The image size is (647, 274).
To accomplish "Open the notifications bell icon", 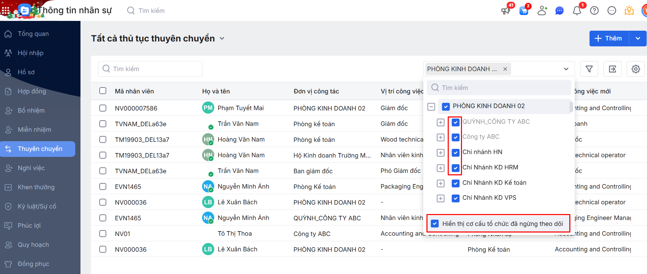I will point(577,11).
